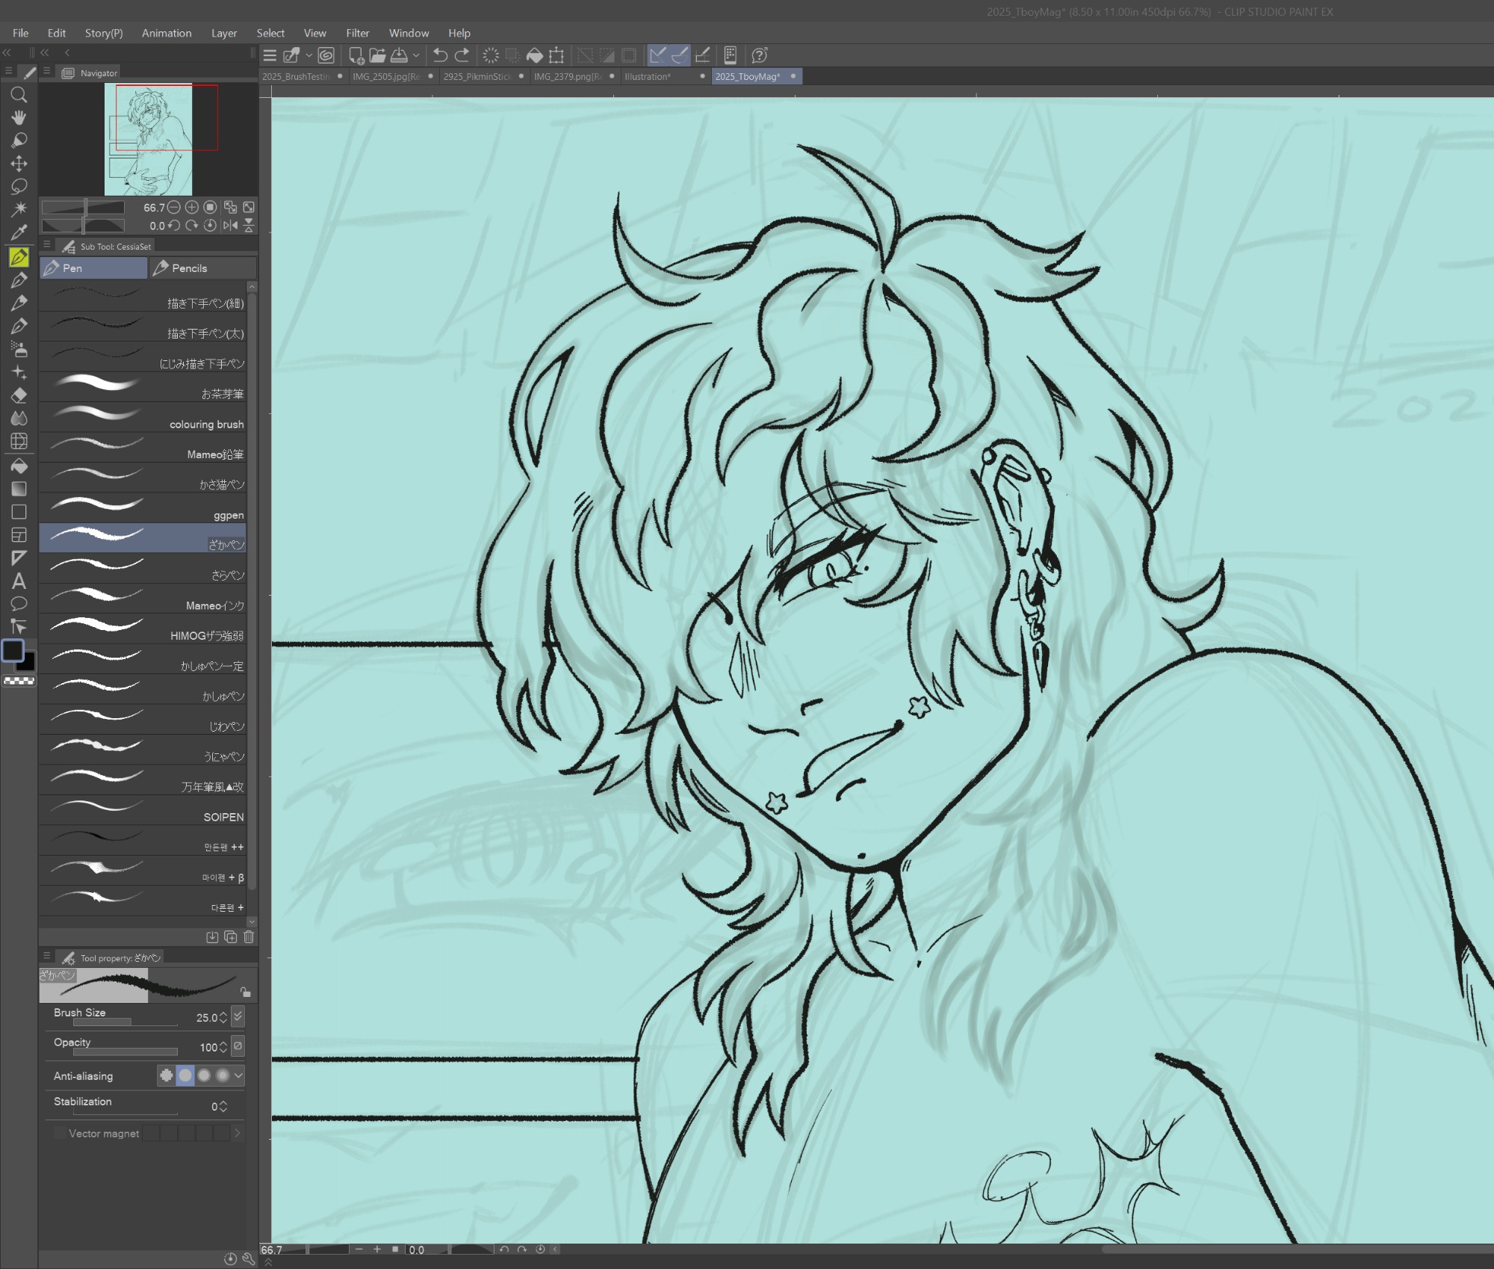Delete sub tool with trash icon
This screenshot has width=1494, height=1269.
249,937
